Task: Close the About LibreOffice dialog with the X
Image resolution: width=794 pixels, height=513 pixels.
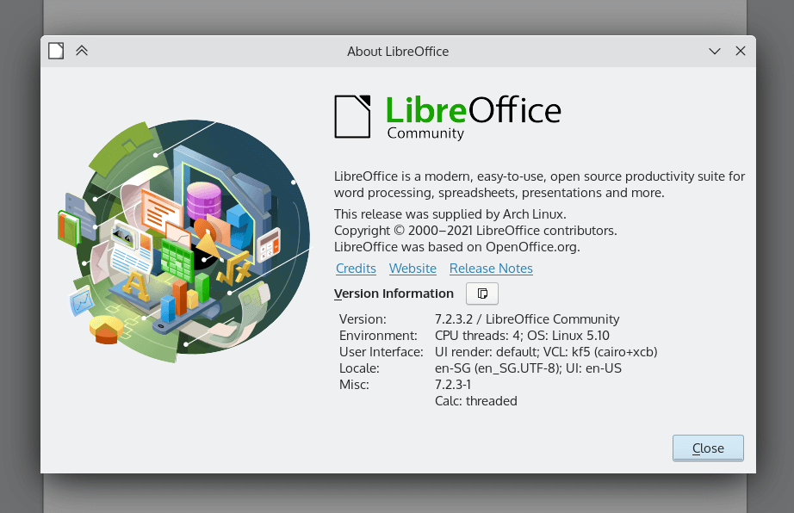Action: coord(741,51)
